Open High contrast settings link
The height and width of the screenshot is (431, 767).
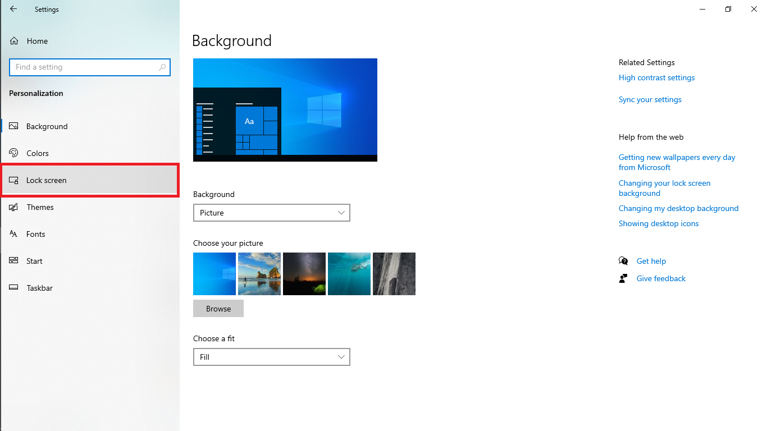click(656, 77)
